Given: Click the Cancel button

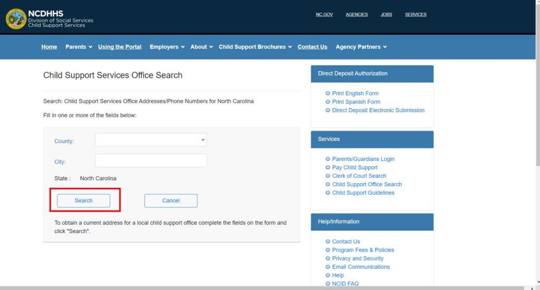Looking at the screenshot, I should point(171,201).
